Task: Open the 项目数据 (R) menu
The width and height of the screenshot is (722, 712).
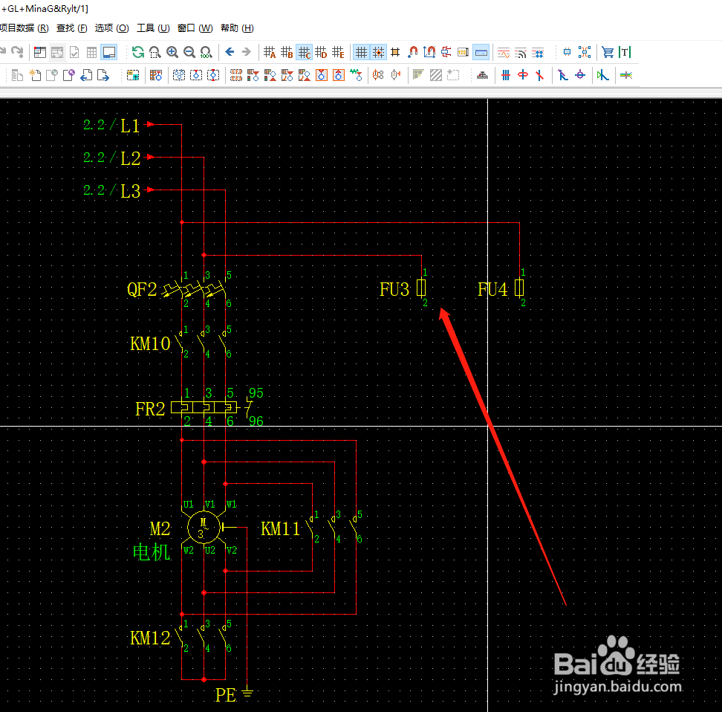Action: tap(24, 28)
